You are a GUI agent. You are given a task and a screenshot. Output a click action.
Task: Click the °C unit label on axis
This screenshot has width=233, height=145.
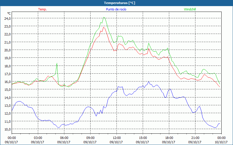[x=9, y=13]
